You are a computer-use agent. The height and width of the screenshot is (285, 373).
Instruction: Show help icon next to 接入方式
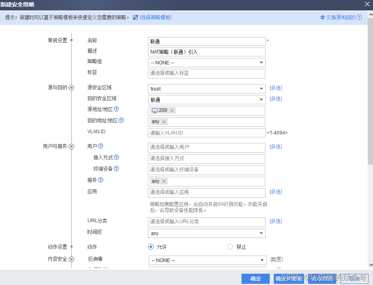point(116,157)
